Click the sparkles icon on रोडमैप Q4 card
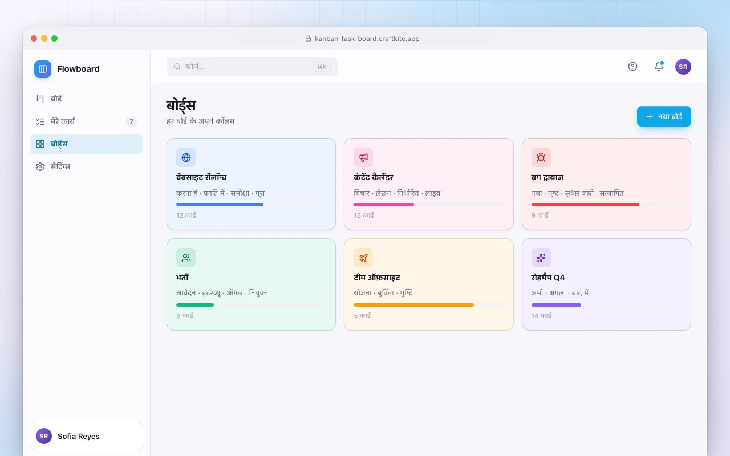 coord(541,258)
